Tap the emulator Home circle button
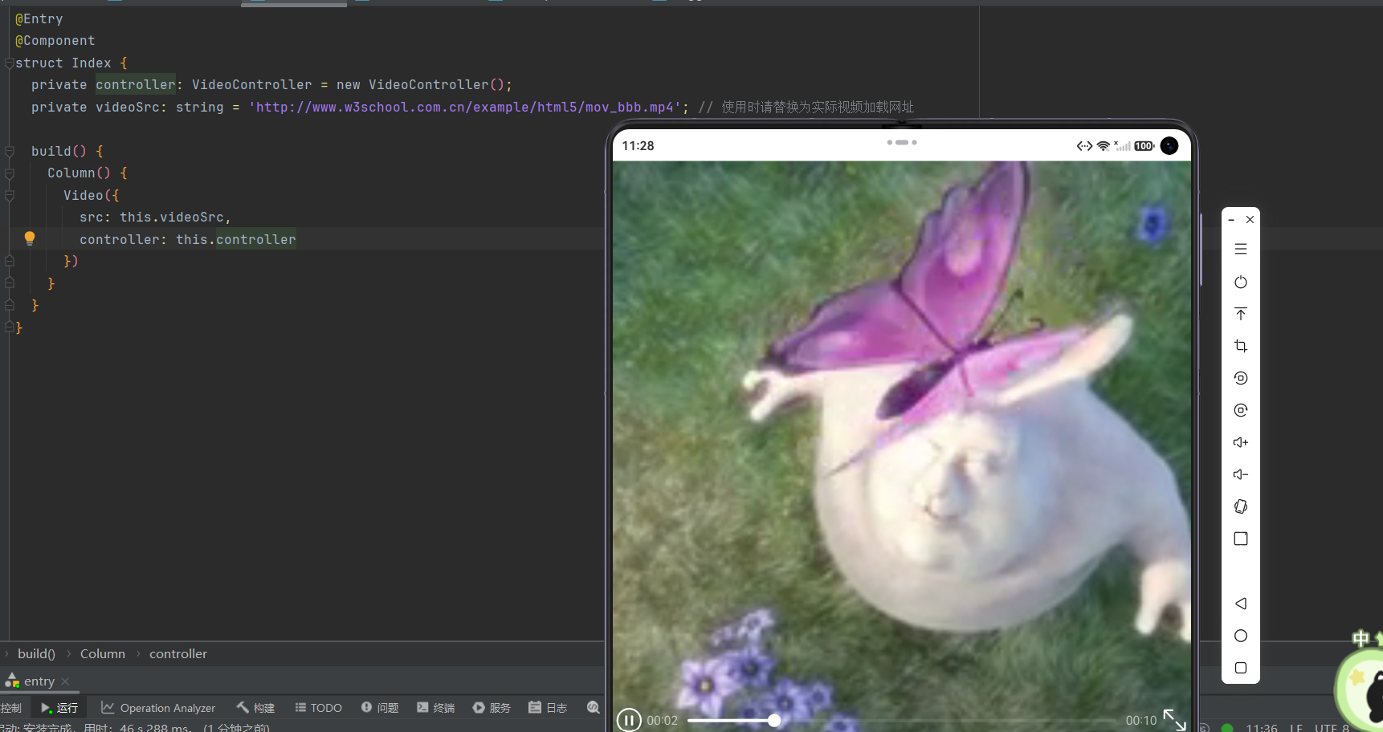This screenshot has width=1383, height=732. pyautogui.click(x=1241, y=636)
